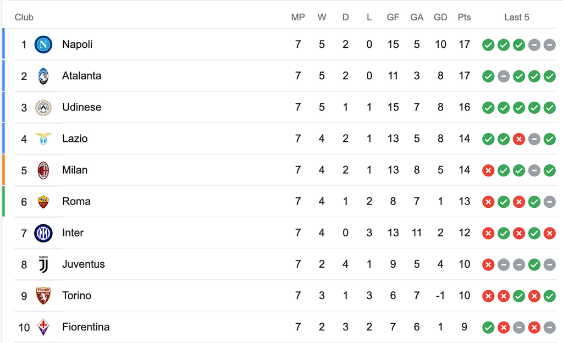Click the Milan club crest
Screen dimensions: 563x343
point(43,170)
